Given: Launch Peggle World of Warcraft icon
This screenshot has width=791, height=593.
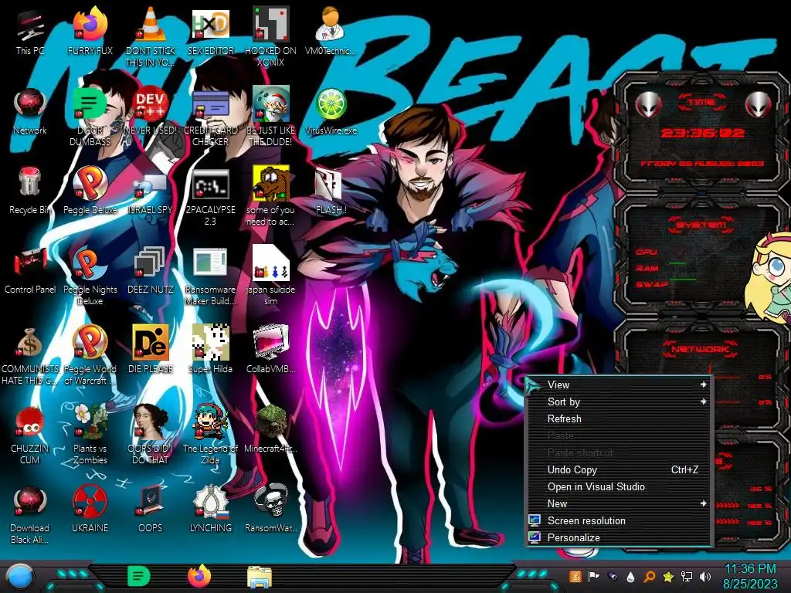Looking at the screenshot, I should click(x=90, y=355).
